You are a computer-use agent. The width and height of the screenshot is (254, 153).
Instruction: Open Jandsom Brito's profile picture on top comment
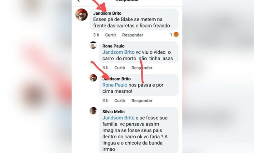[x=82, y=15]
